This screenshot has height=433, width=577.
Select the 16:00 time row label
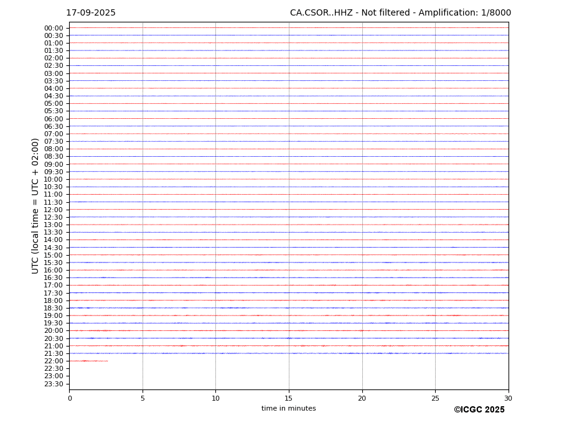coord(54,271)
